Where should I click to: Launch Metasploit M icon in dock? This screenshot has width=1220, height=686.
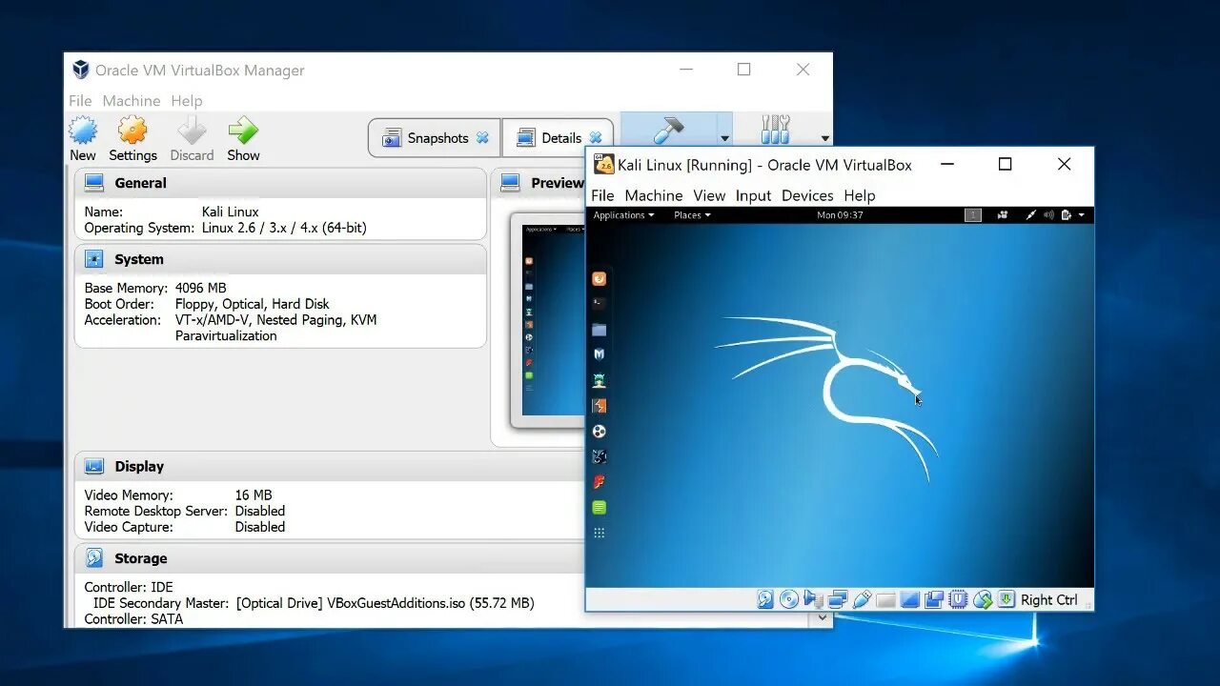[599, 354]
